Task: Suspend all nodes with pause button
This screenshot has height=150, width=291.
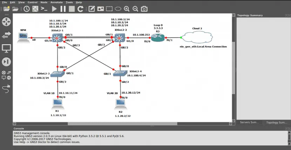Action: [x=63, y=8]
